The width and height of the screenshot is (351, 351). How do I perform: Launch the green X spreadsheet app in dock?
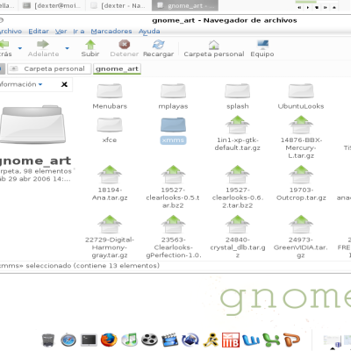pos(271,340)
